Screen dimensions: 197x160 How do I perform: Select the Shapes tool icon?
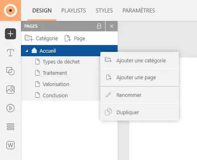click(10, 71)
